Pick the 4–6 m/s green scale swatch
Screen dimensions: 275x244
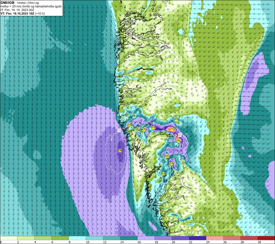point(43,238)
